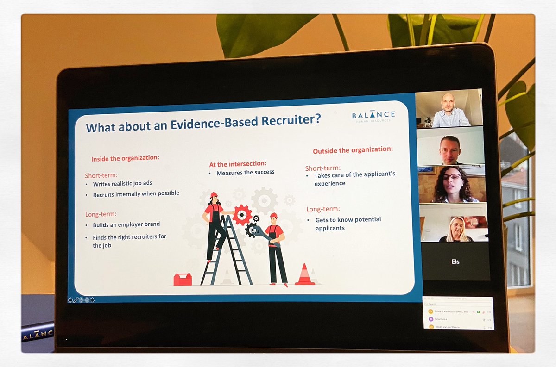Click 'Writes realistic job ads' bullet
The height and width of the screenshot is (367, 556).
(122, 184)
